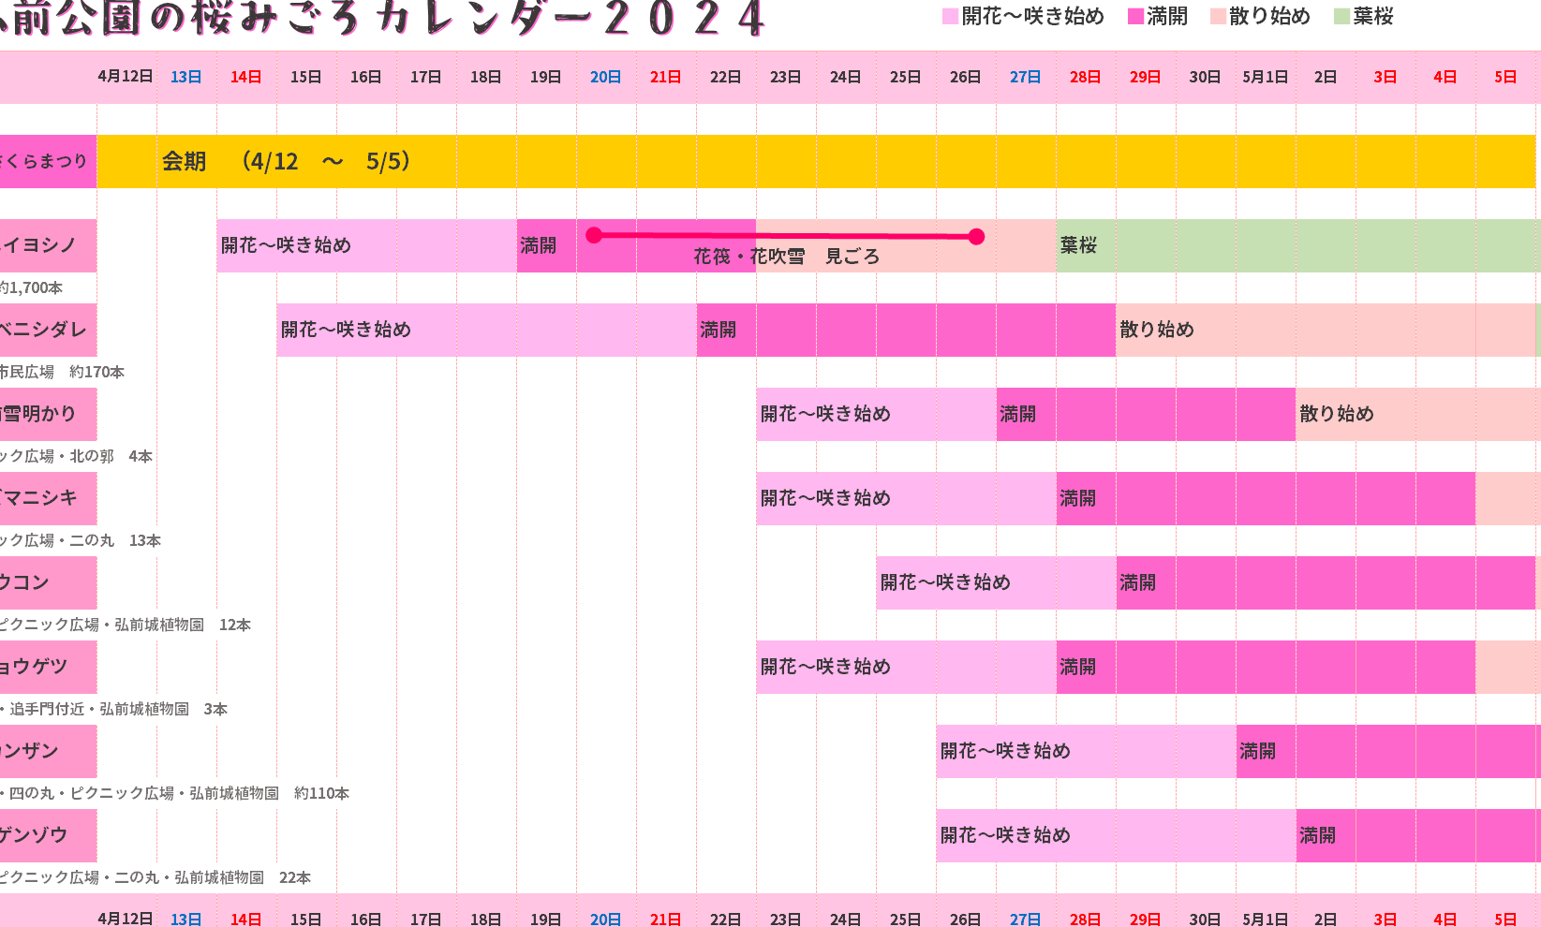Click the 満開 legend color swatch
The image size is (1541, 927).
pos(1135,17)
